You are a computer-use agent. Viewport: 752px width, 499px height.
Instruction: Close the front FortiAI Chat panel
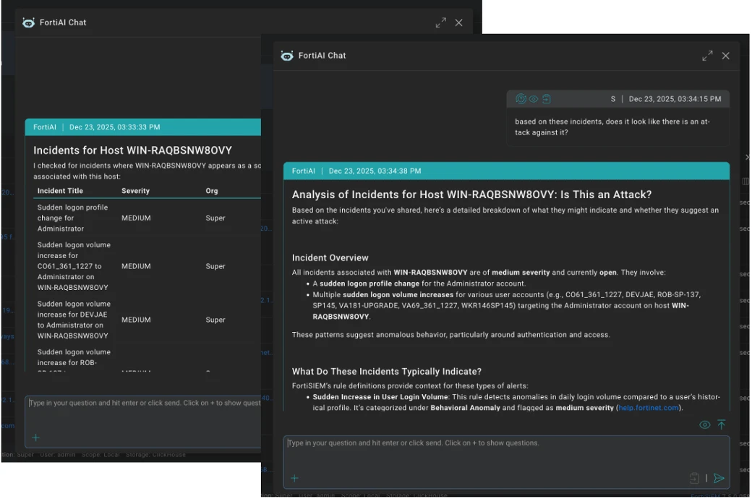pos(726,56)
